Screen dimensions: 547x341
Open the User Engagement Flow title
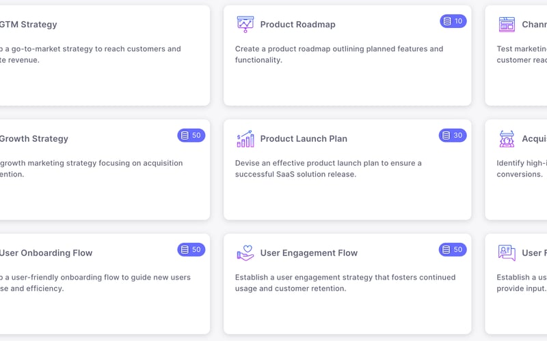(x=308, y=253)
